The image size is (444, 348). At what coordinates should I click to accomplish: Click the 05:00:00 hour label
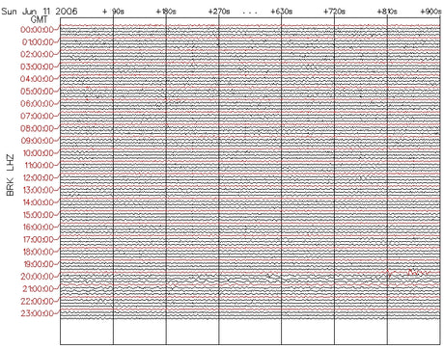click(37, 92)
